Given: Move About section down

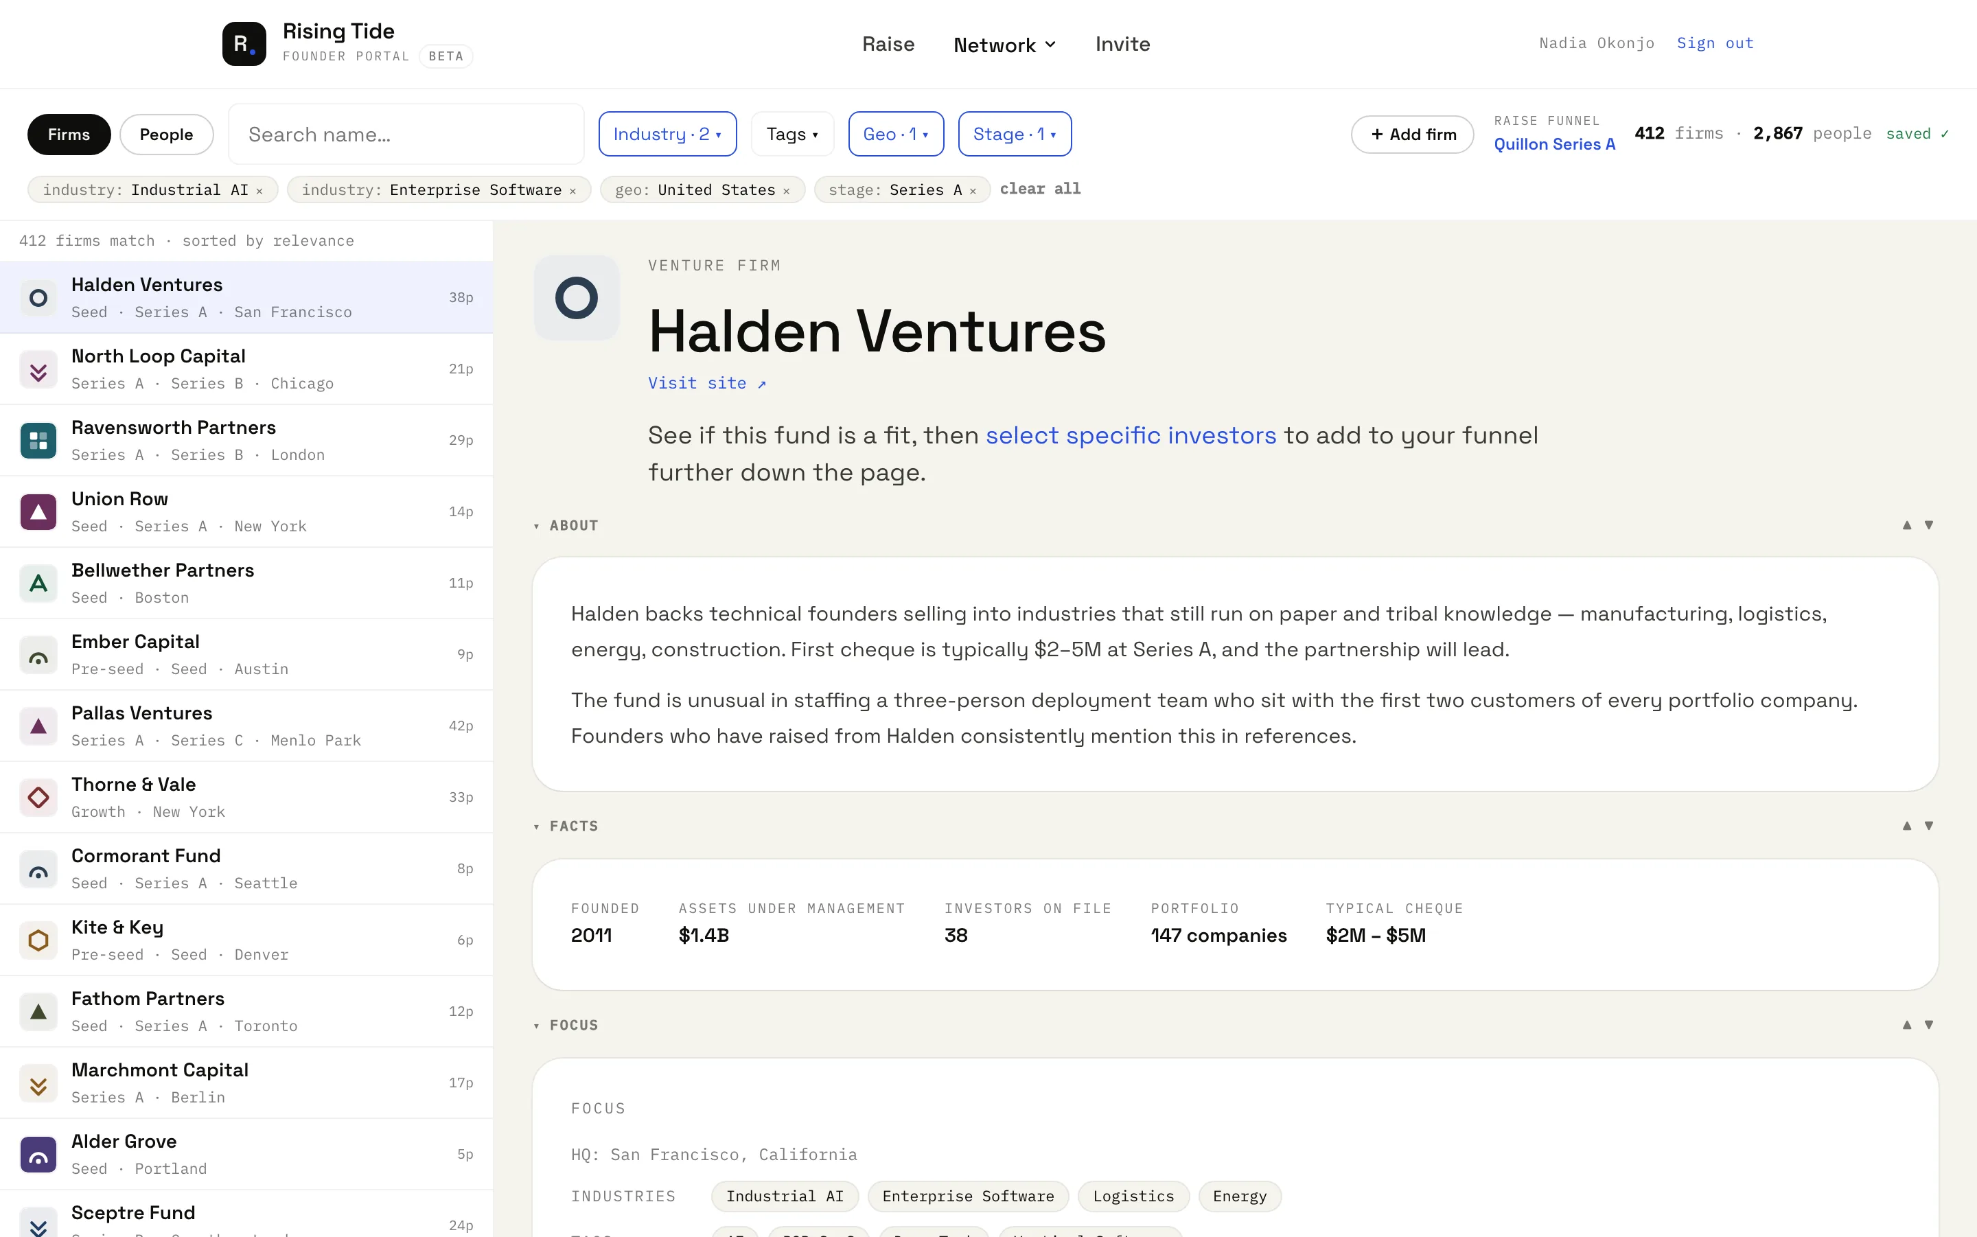Looking at the screenshot, I should 1929,525.
